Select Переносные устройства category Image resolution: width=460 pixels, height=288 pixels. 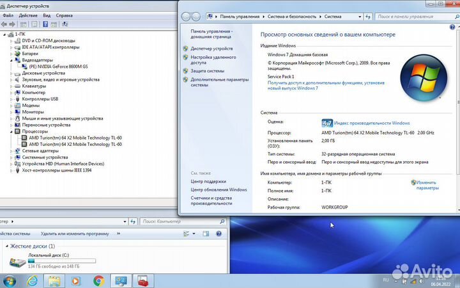click(x=46, y=125)
